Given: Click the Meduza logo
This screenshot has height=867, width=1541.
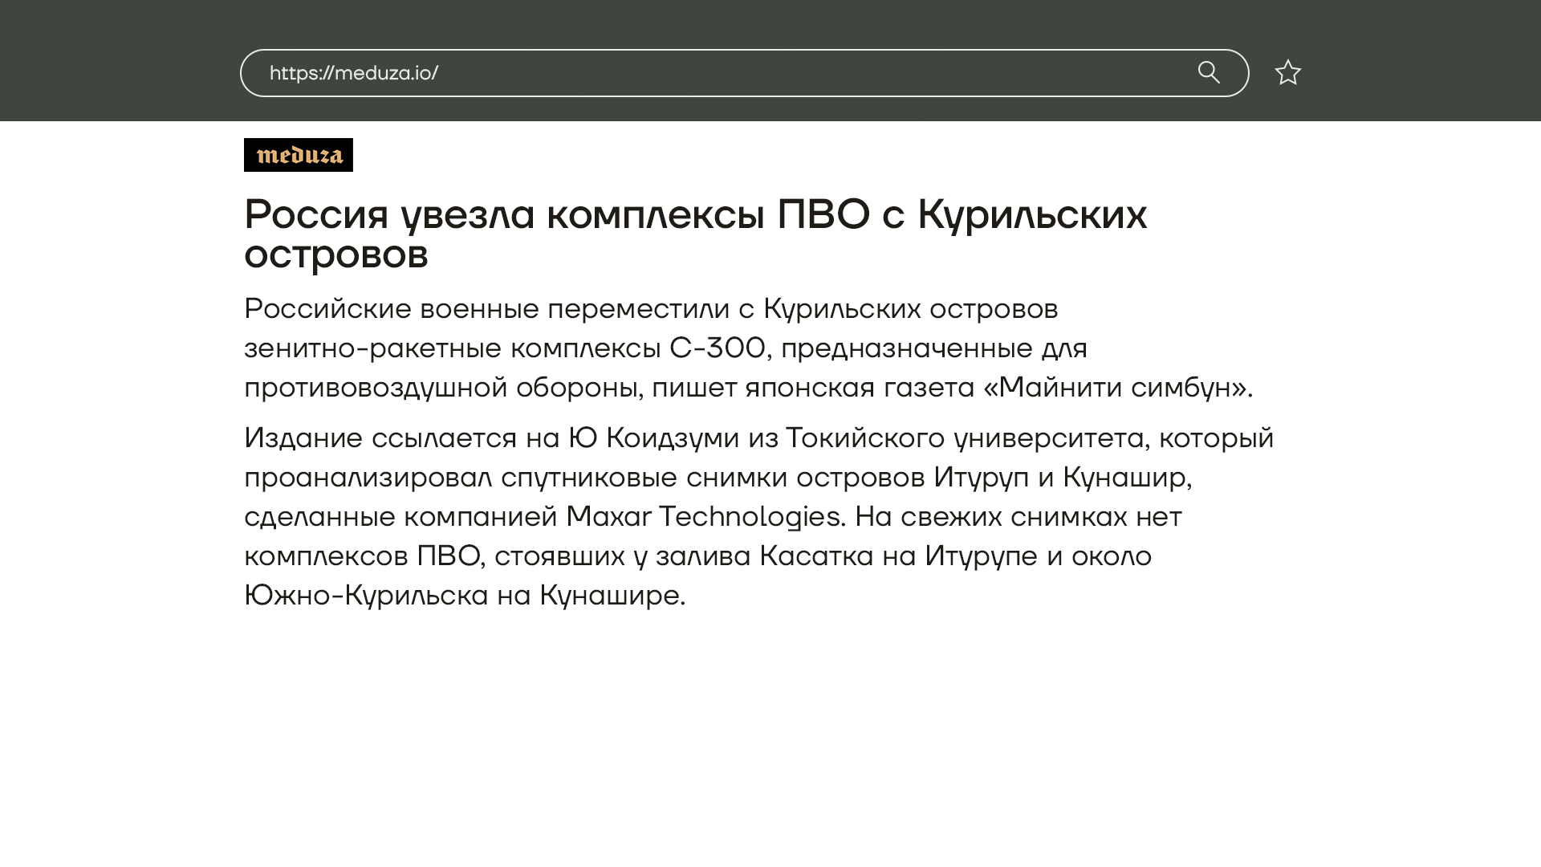Looking at the screenshot, I should tap(299, 155).
